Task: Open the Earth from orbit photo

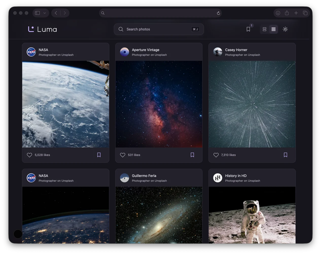Action: pos(66,104)
